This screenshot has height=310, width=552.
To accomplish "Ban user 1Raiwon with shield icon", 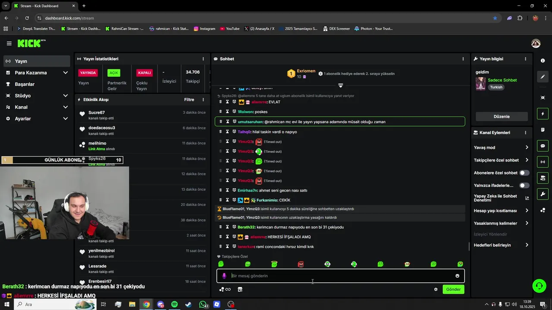I will coord(234,112).
